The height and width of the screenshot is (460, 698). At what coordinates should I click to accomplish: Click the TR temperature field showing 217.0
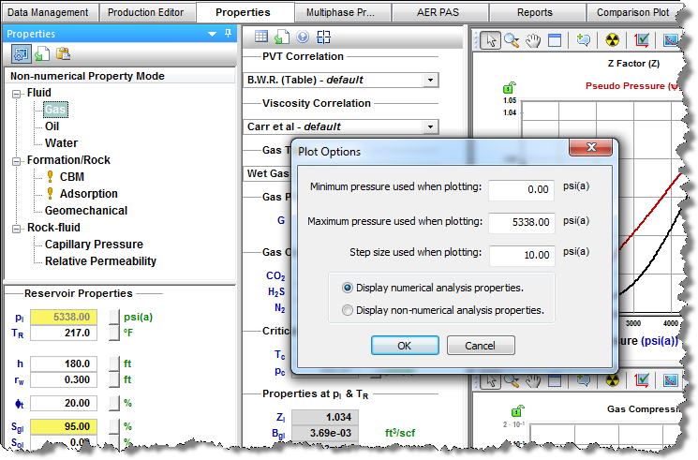point(64,334)
